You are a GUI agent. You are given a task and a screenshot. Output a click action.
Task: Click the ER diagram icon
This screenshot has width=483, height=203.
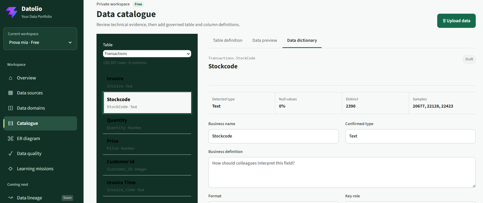(11, 139)
